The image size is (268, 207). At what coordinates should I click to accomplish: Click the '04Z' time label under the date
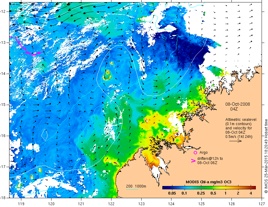pyautogui.click(x=234, y=109)
